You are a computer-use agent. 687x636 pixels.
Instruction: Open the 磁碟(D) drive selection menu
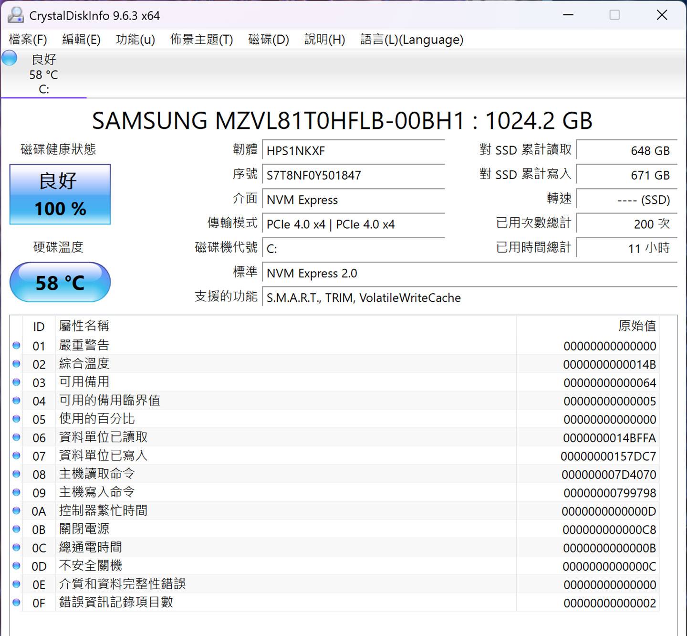point(268,40)
